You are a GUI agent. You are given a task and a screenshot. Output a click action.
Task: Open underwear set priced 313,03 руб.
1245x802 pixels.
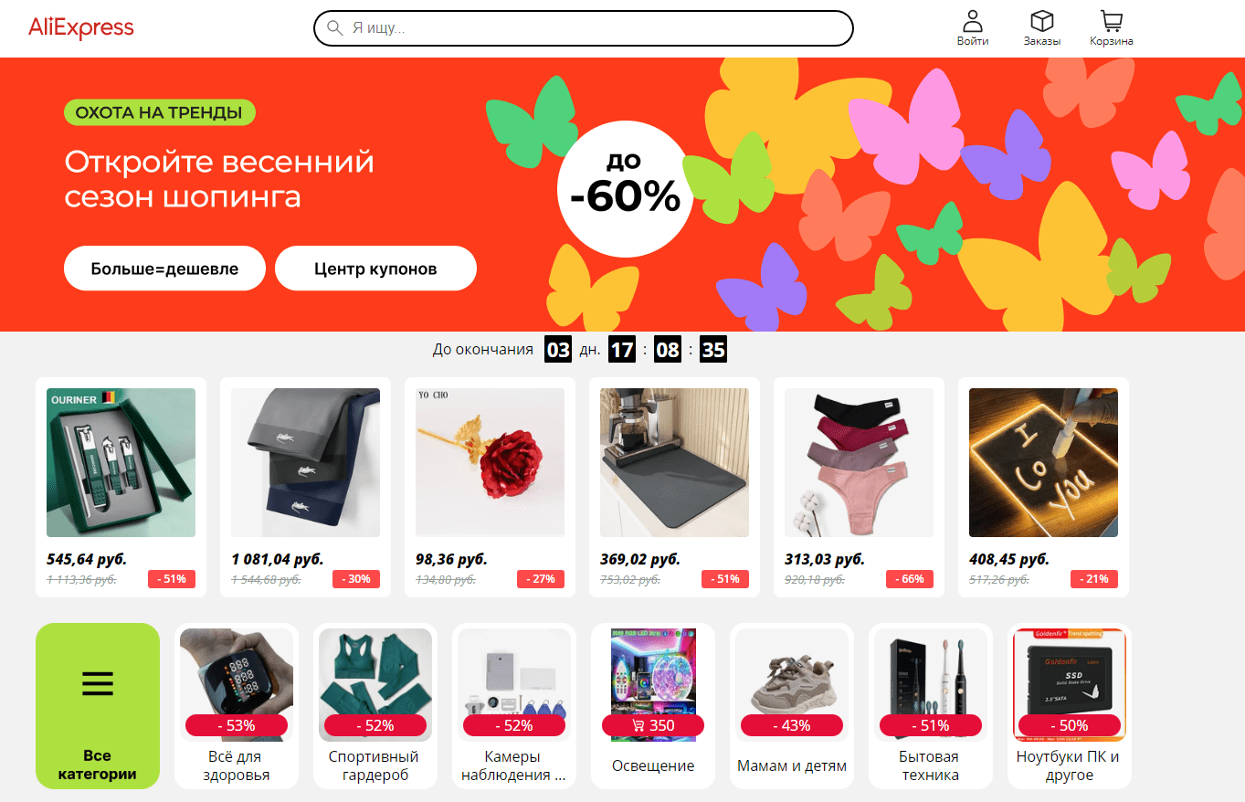tap(859, 487)
